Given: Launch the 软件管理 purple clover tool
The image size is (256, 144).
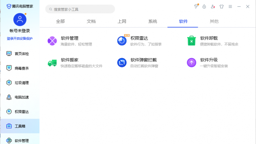Looking at the screenshot, I should pyautogui.click(x=52, y=41).
